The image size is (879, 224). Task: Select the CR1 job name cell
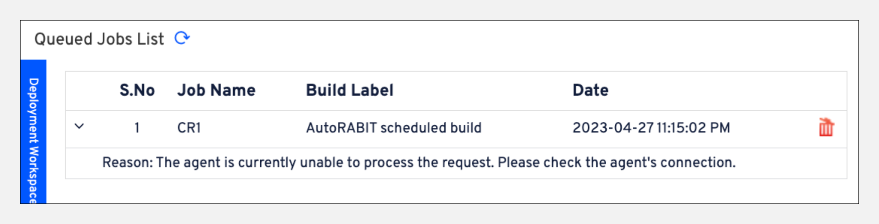(x=189, y=128)
